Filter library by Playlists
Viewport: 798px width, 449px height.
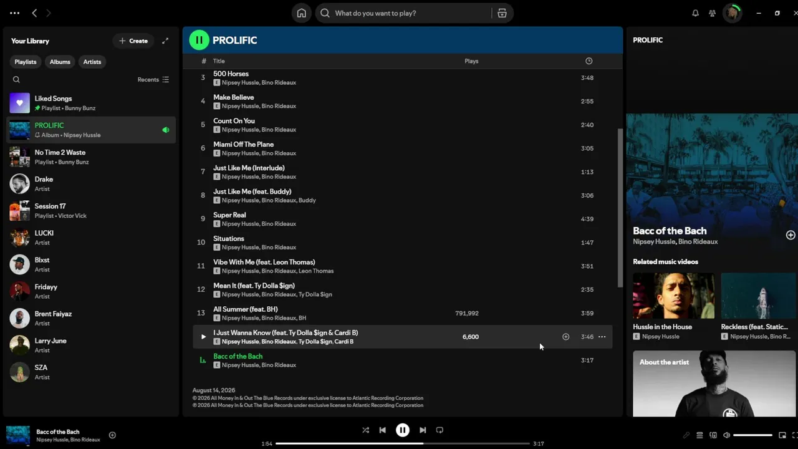(26, 62)
